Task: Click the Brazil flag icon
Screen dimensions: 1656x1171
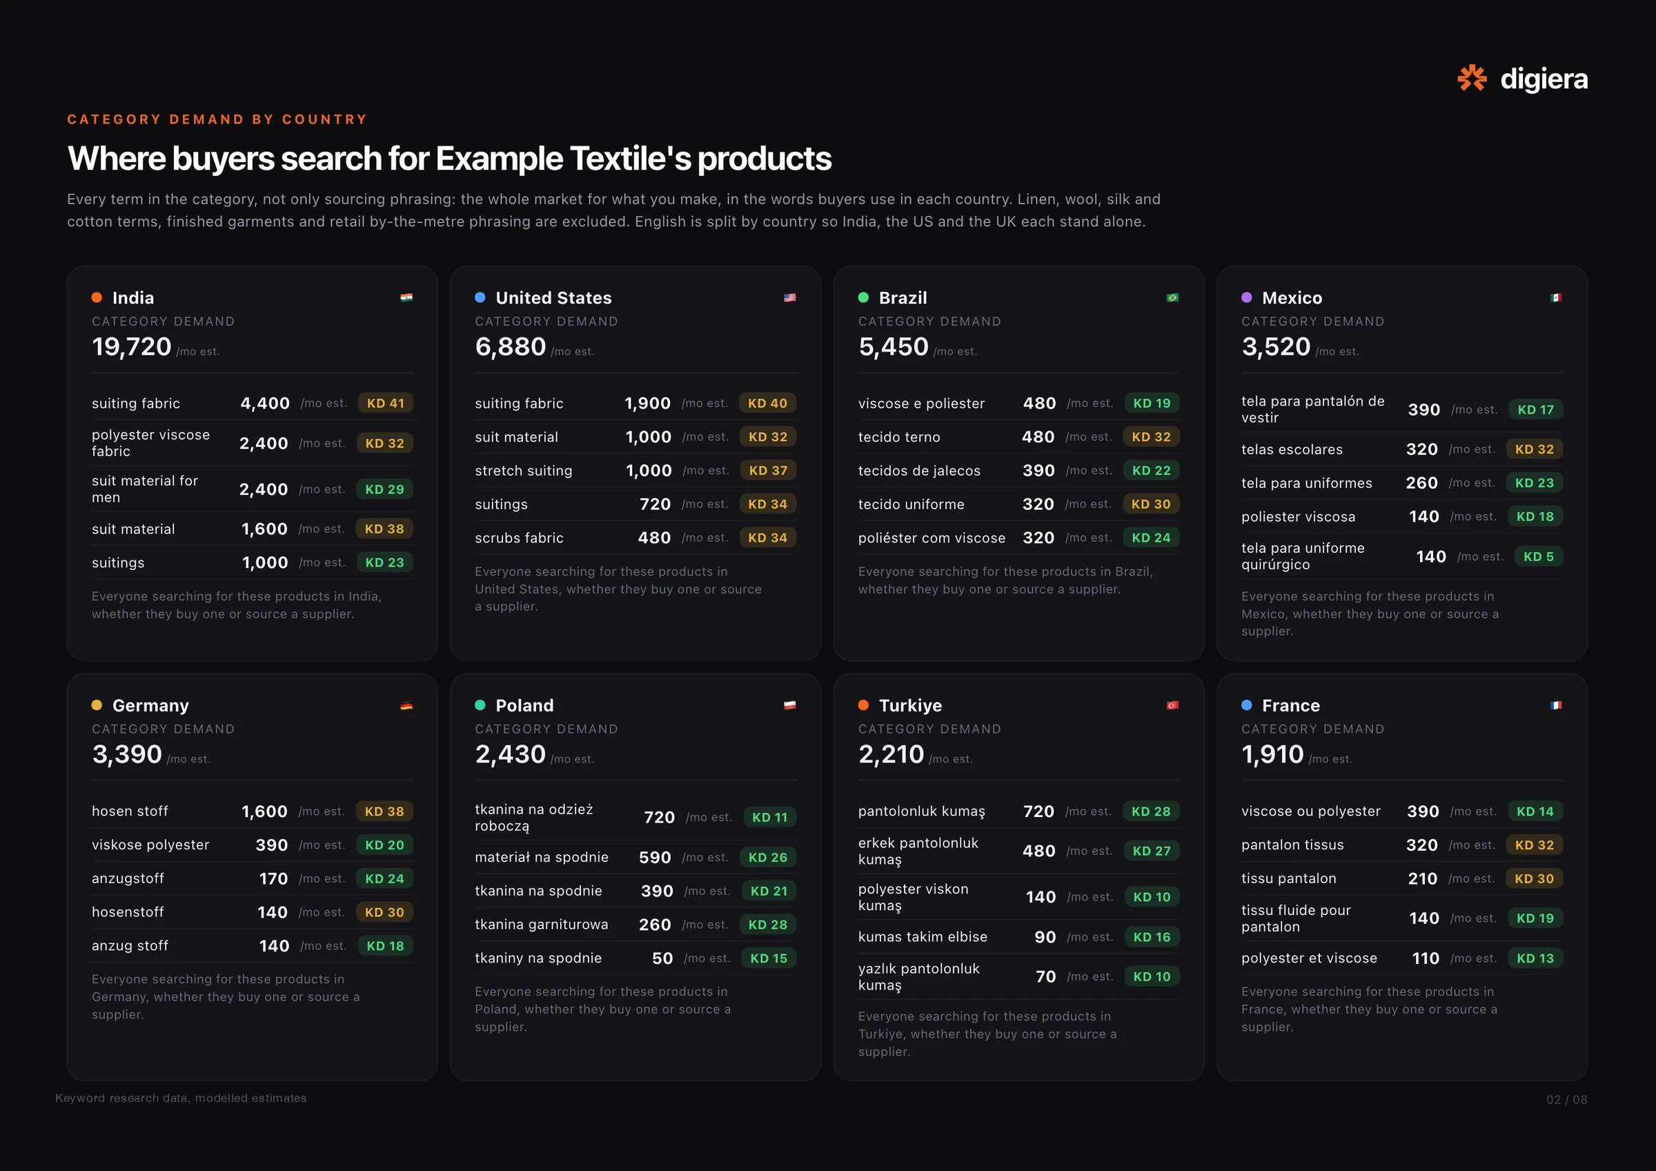Action: (1173, 297)
